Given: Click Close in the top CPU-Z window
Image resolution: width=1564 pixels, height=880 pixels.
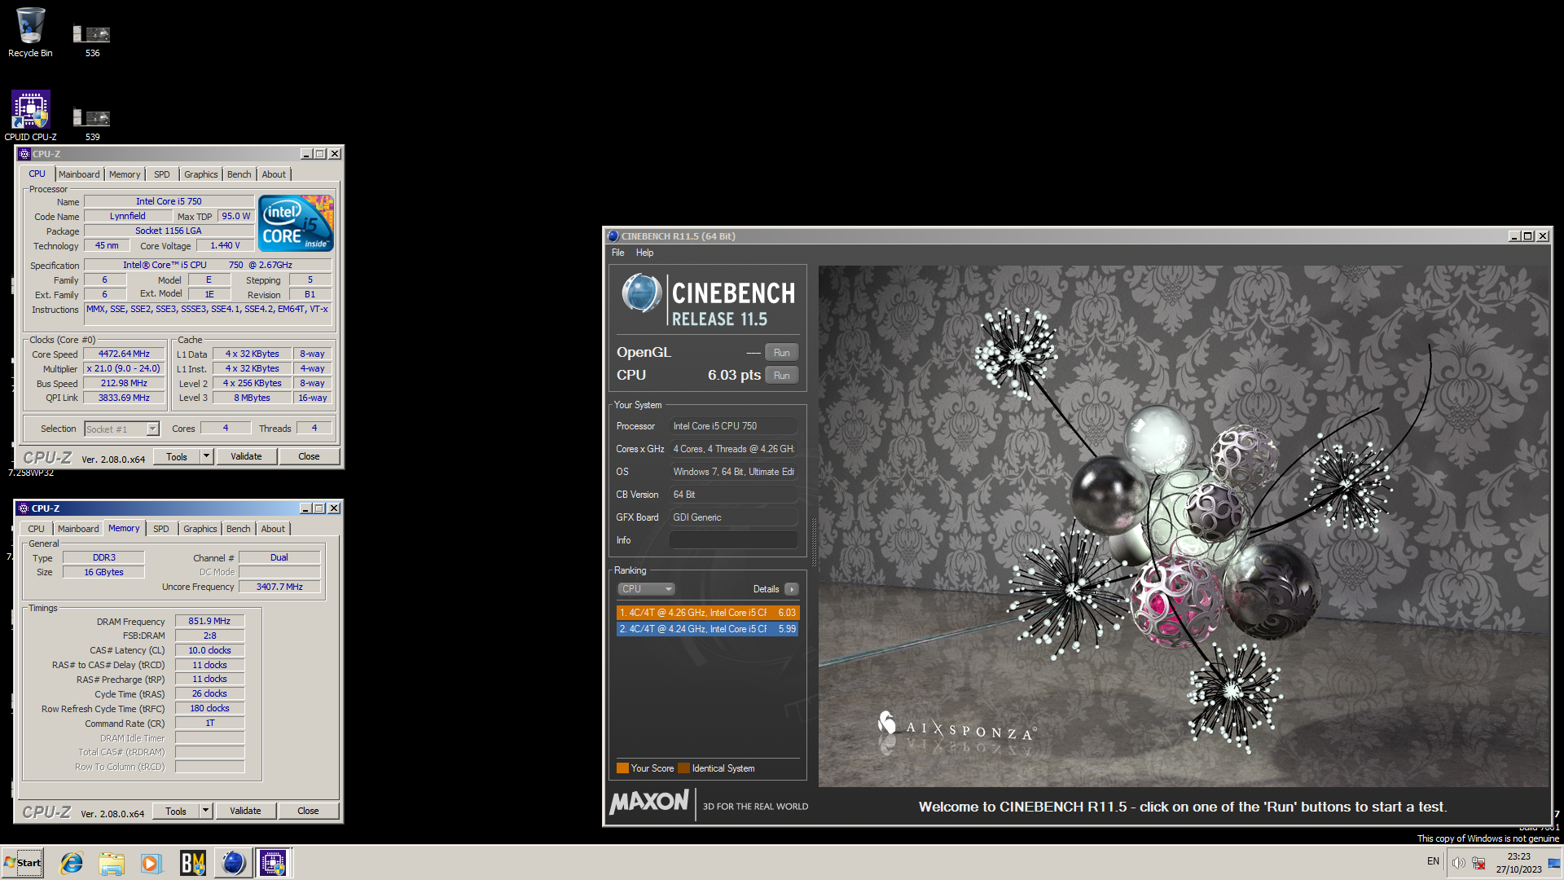Looking at the screenshot, I should click(x=309, y=456).
